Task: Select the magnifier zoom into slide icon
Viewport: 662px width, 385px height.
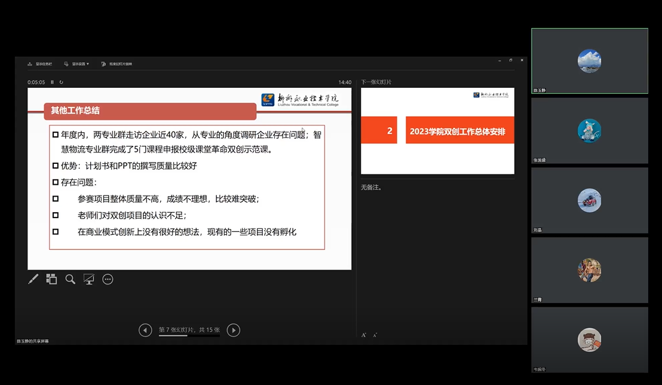Action: (70, 279)
